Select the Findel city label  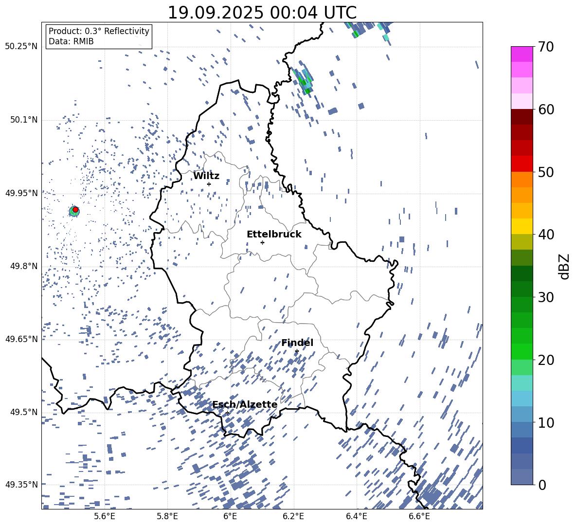tap(297, 343)
